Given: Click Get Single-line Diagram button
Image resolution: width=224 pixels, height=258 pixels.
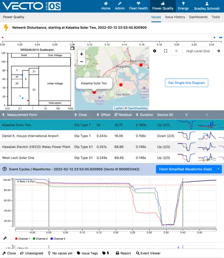Looking at the screenshot, I should click(x=186, y=83).
